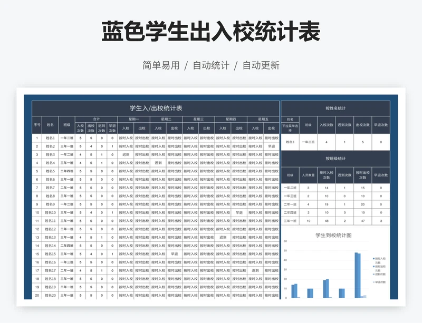Viewport: 422px width, 323px height.
Task: Click the 迟到 cell in 姓名17 row
Action: click(x=255, y=270)
